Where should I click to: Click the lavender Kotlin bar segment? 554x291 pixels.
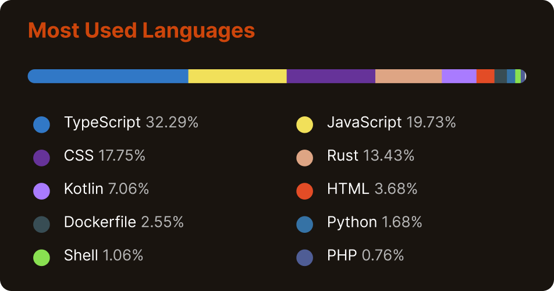pyautogui.click(x=459, y=76)
